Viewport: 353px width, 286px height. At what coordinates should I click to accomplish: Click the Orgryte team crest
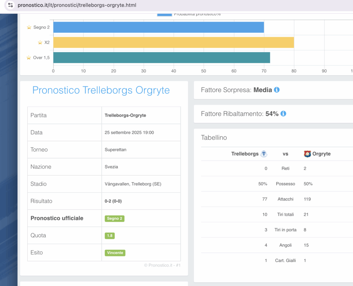coord(307,154)
